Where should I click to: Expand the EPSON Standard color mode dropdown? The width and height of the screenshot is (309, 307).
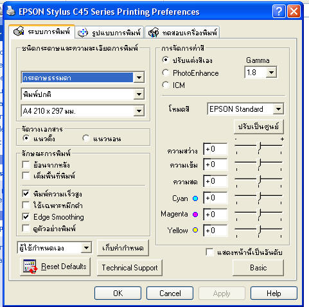(278, 109)
